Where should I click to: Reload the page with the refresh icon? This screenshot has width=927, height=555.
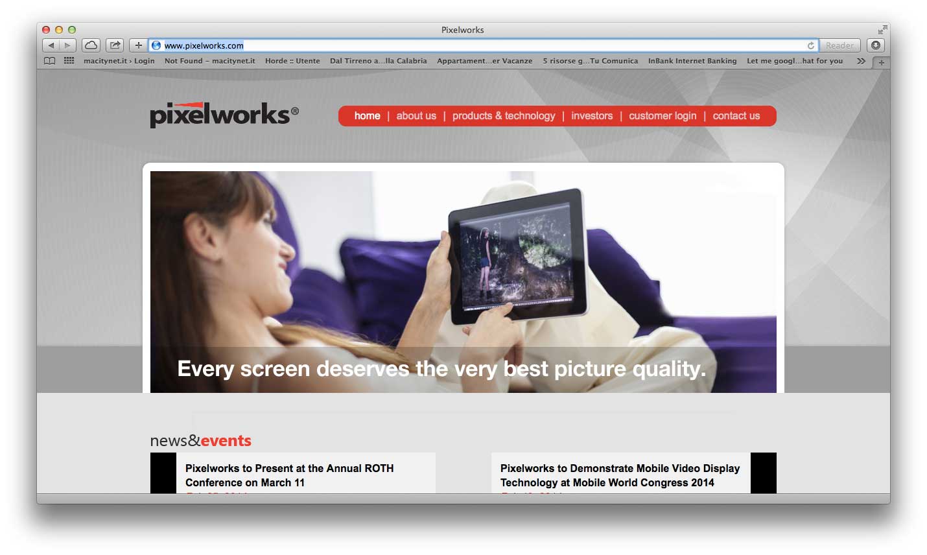coord(810,45)
